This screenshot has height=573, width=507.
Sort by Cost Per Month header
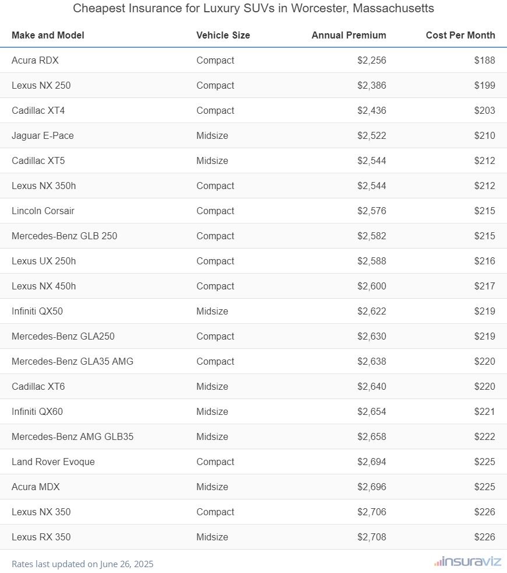coord(460,35)
